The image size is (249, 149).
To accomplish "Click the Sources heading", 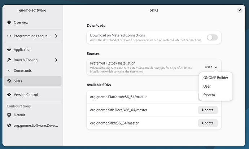I will pos(93,54).
